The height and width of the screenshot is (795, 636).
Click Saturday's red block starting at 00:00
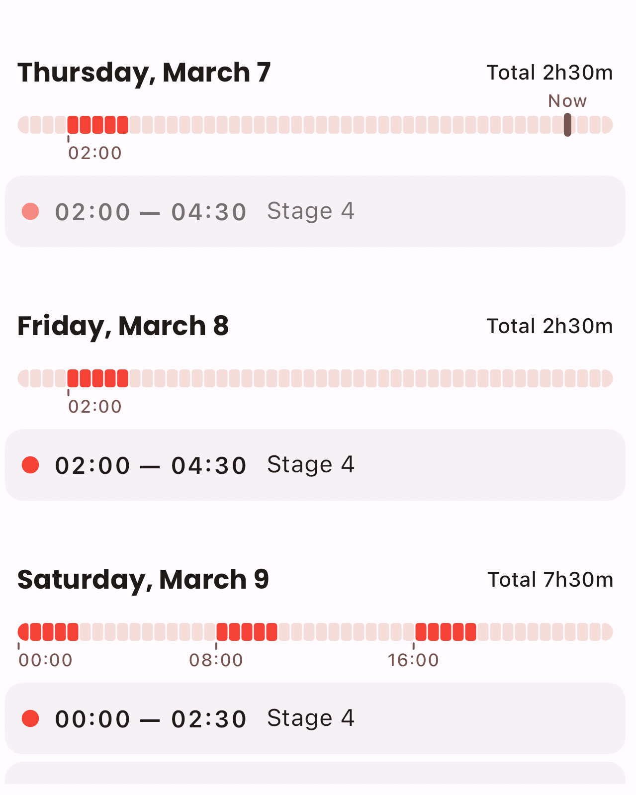48,632
